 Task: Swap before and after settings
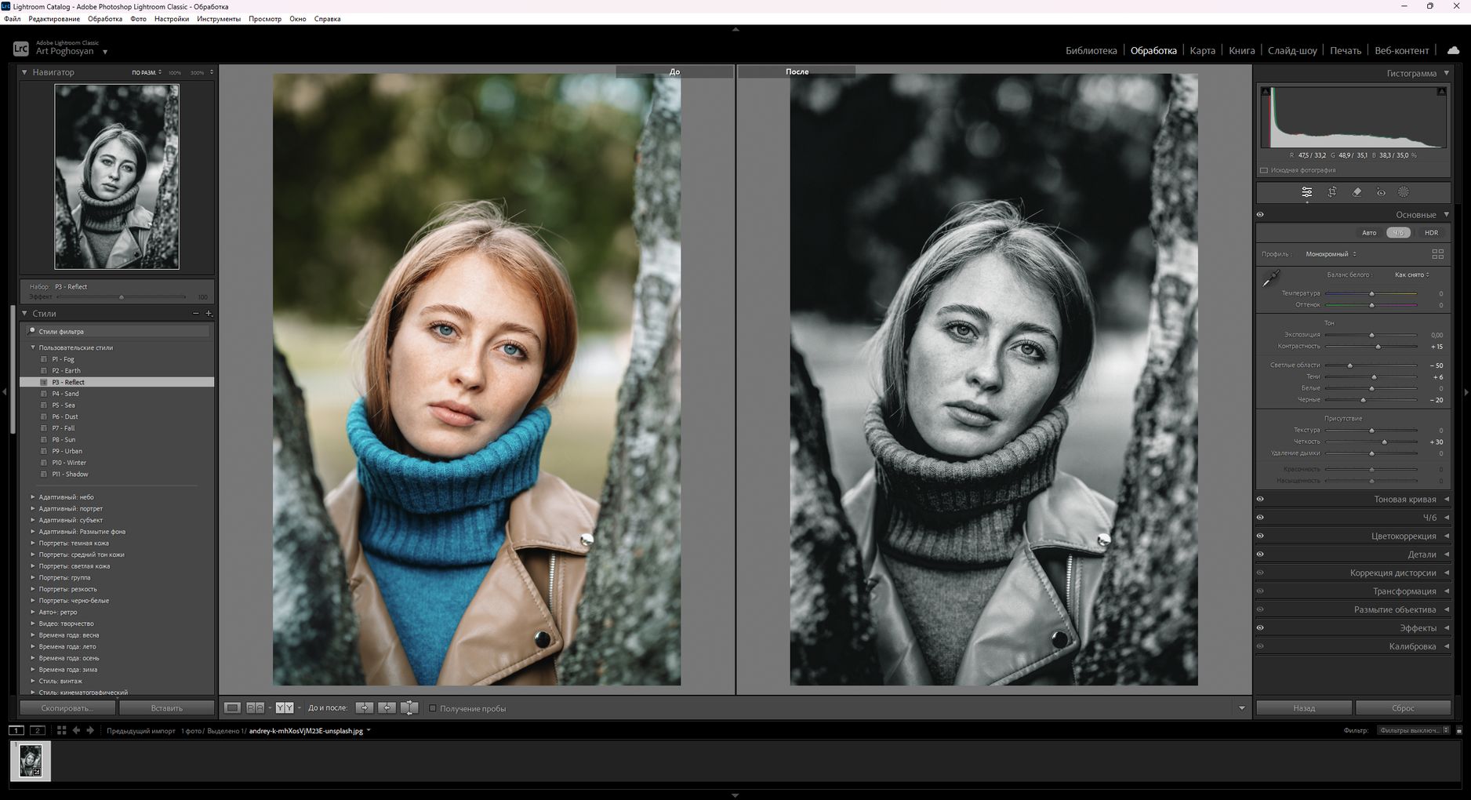point(409,708)
